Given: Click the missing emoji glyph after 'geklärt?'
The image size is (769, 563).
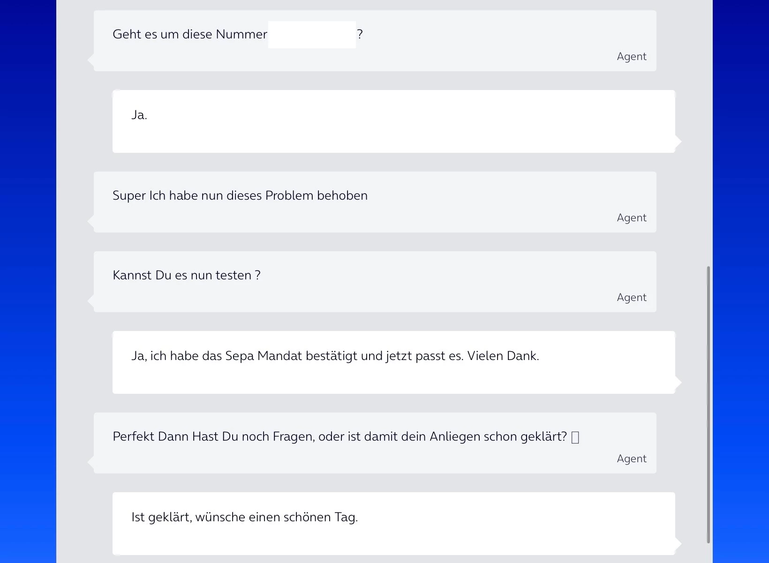Looking at the screenshot, I should tap(575, 437).
